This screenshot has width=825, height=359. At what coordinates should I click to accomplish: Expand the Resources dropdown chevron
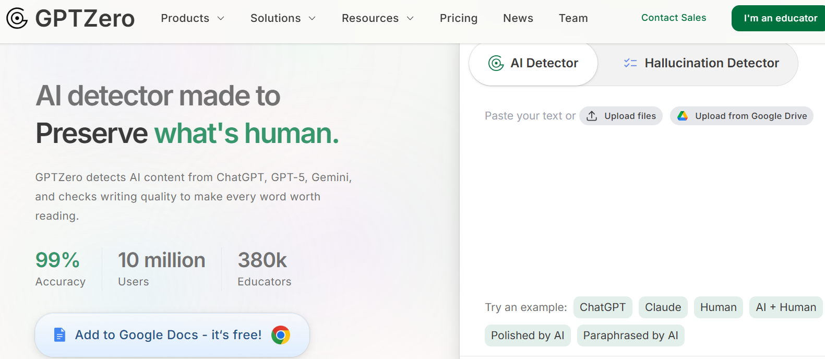click(x=410, y=18)
